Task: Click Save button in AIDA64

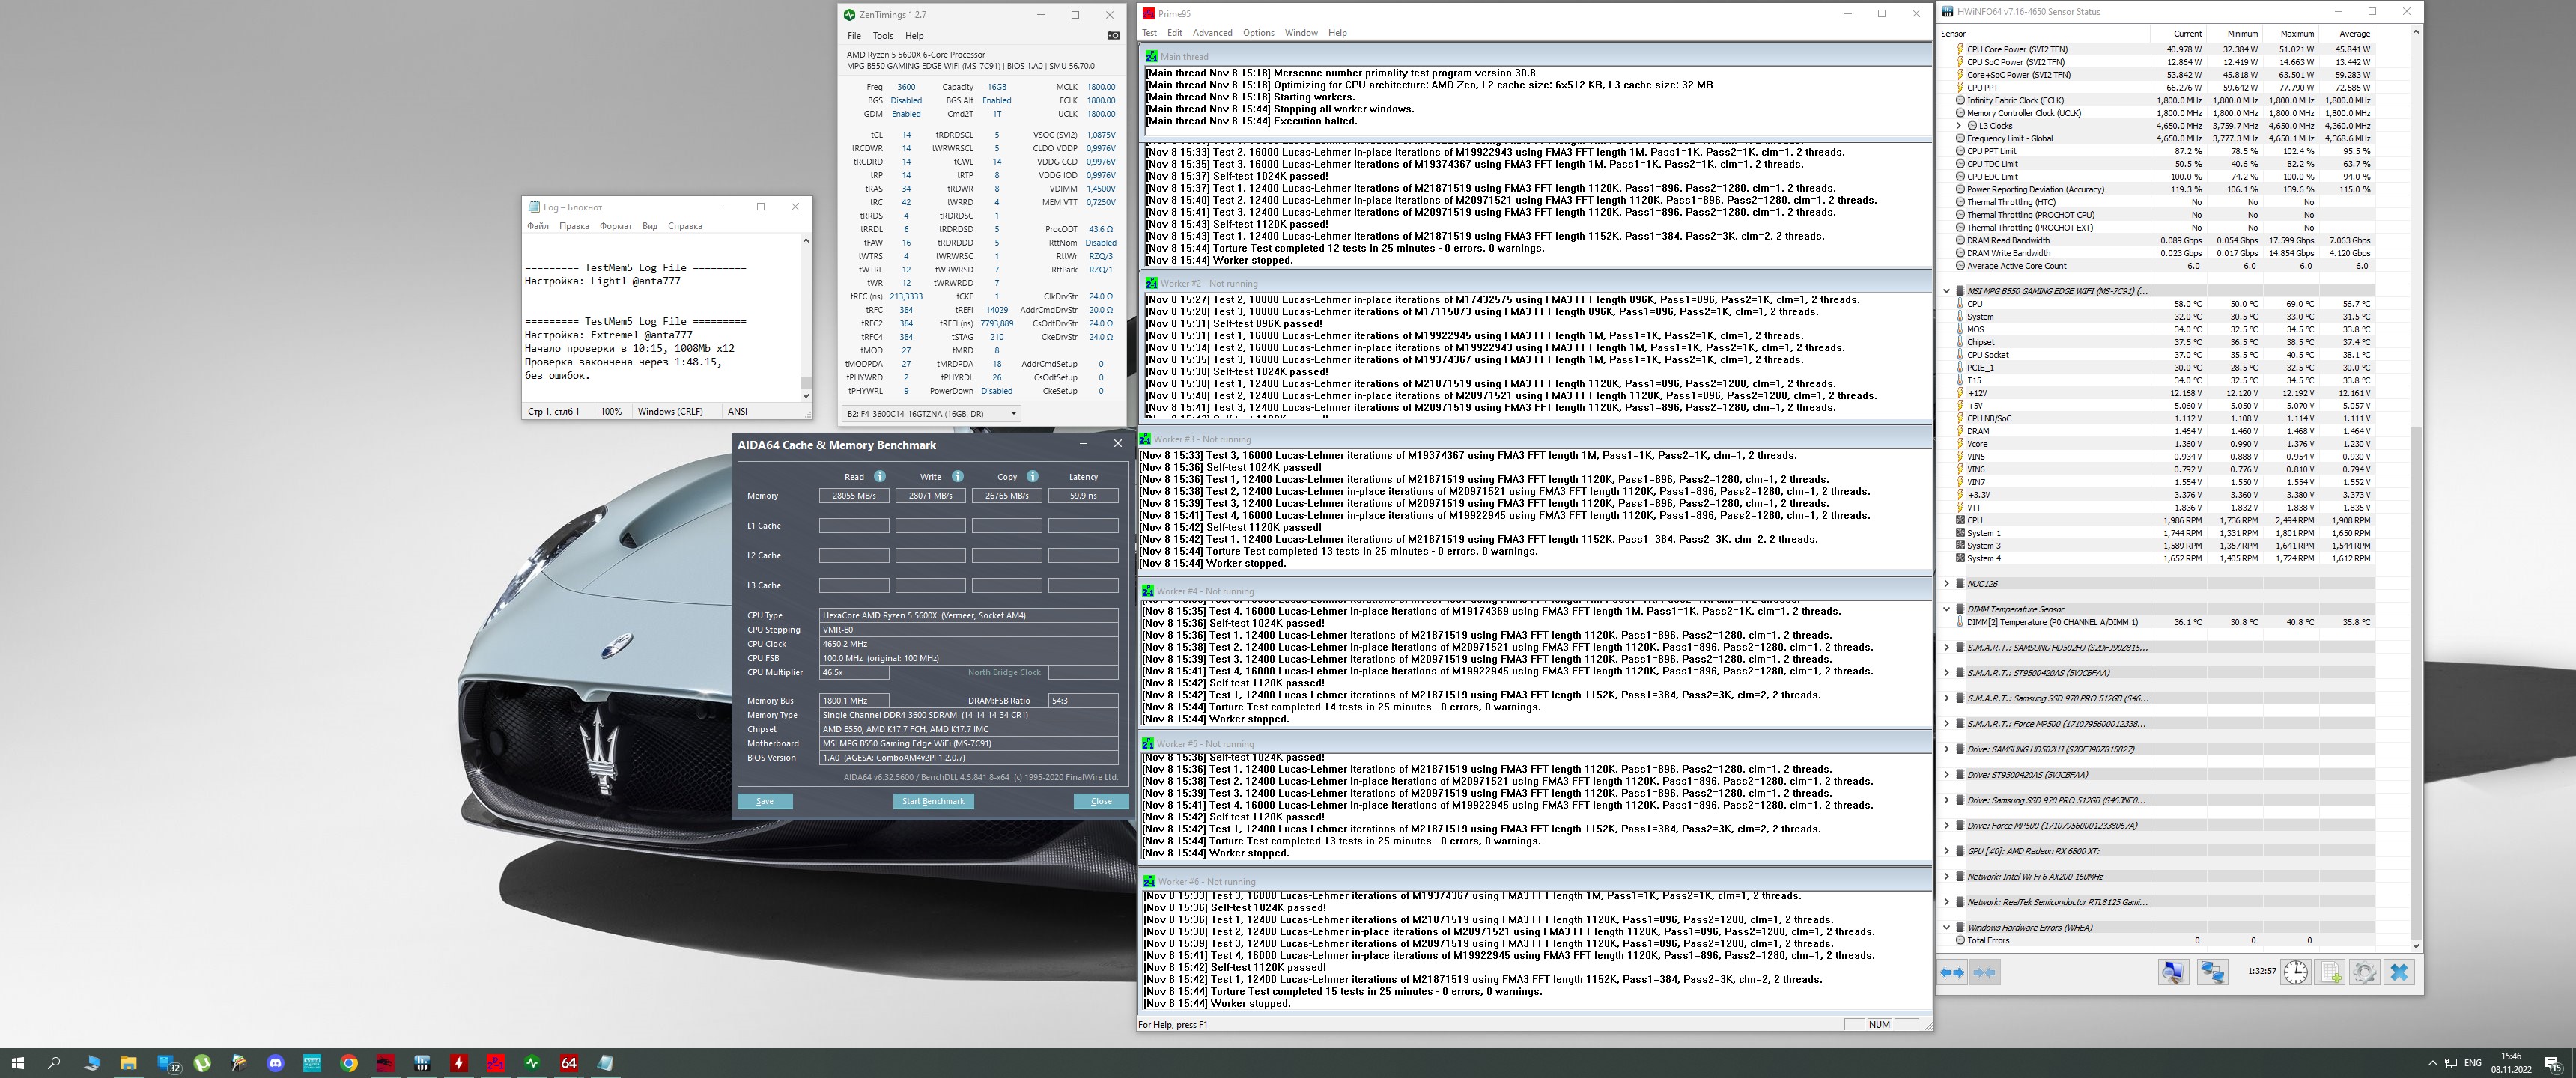Action: [765, 801]
